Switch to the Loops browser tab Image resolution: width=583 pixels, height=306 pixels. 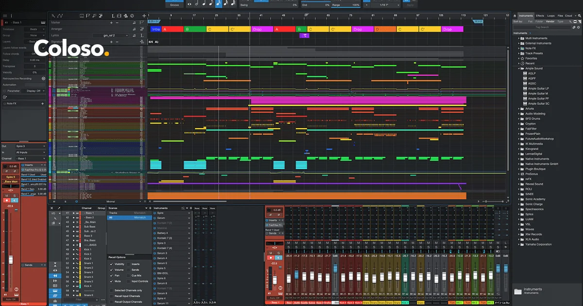point(551,16)
